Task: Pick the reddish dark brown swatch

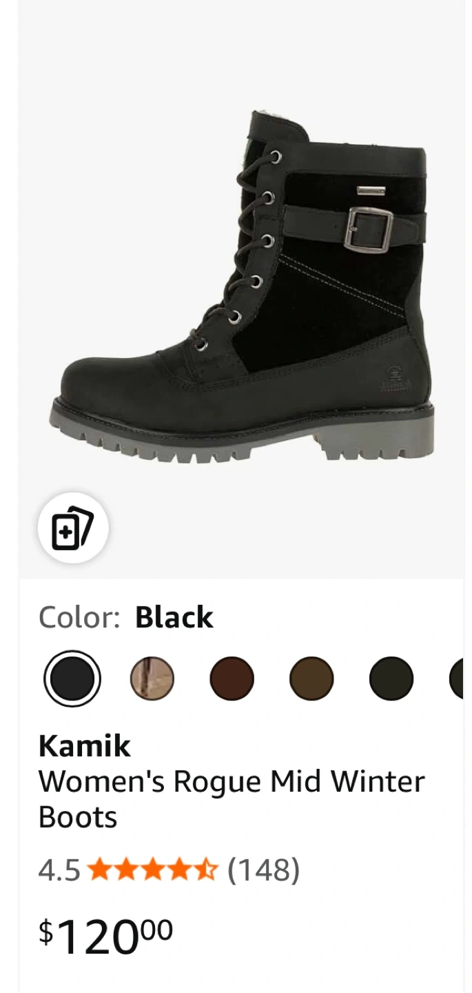Action: [x=232, y=679]
